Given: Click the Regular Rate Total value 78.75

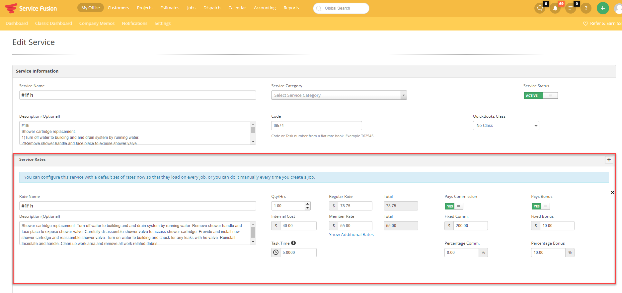Looking at the screenshot, I should (x=401, y=206).
